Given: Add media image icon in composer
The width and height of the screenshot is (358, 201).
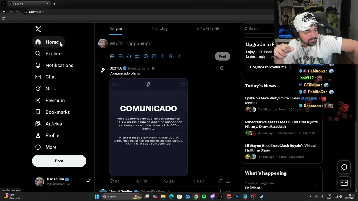Looking at the screenshot, I should pos(112,56).
